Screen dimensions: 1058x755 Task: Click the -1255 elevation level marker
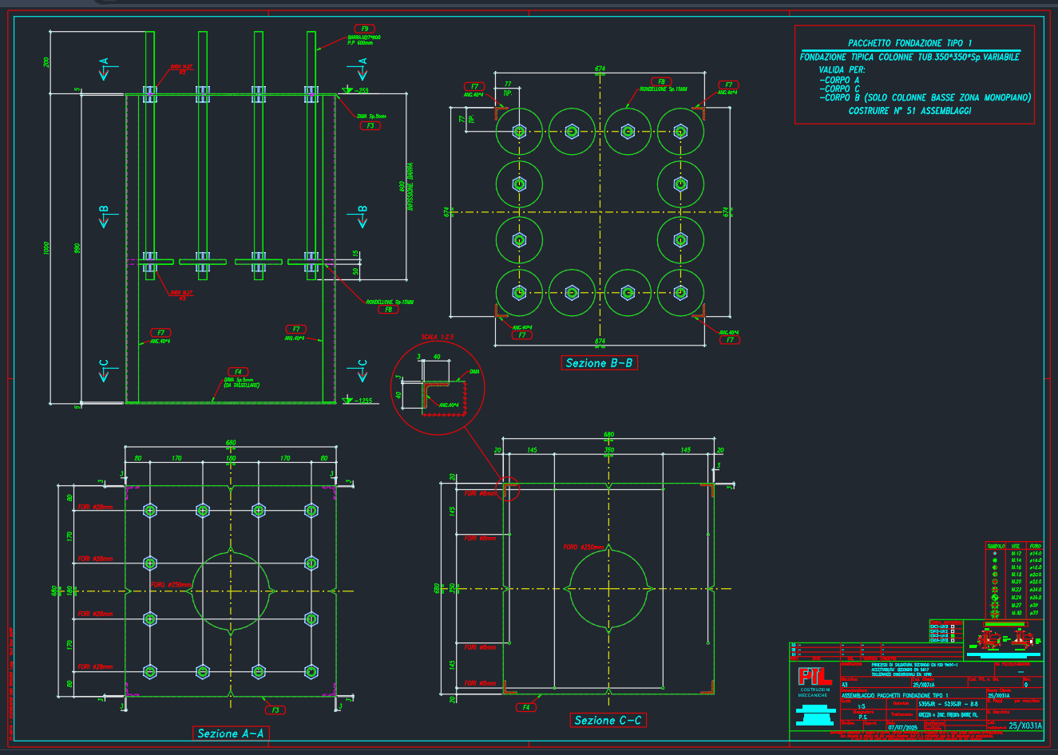[x=356, y=400]
